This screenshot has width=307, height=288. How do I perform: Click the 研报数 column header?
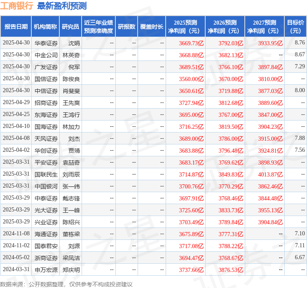[x=127, y=26]
